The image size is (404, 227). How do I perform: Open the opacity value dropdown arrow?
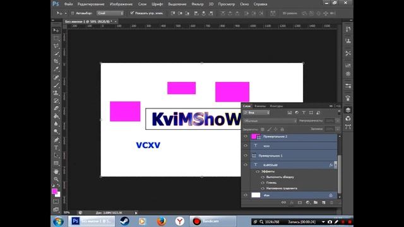(337, 120)
